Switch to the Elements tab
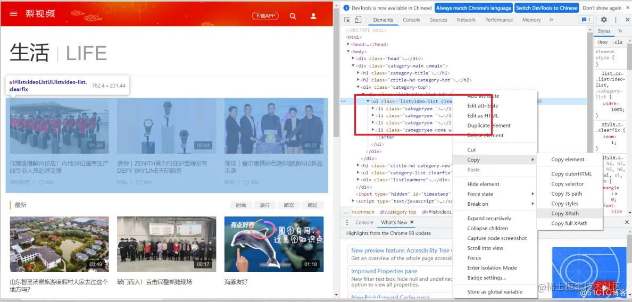Screen dimensions: 632x302 tap(383, 20)
